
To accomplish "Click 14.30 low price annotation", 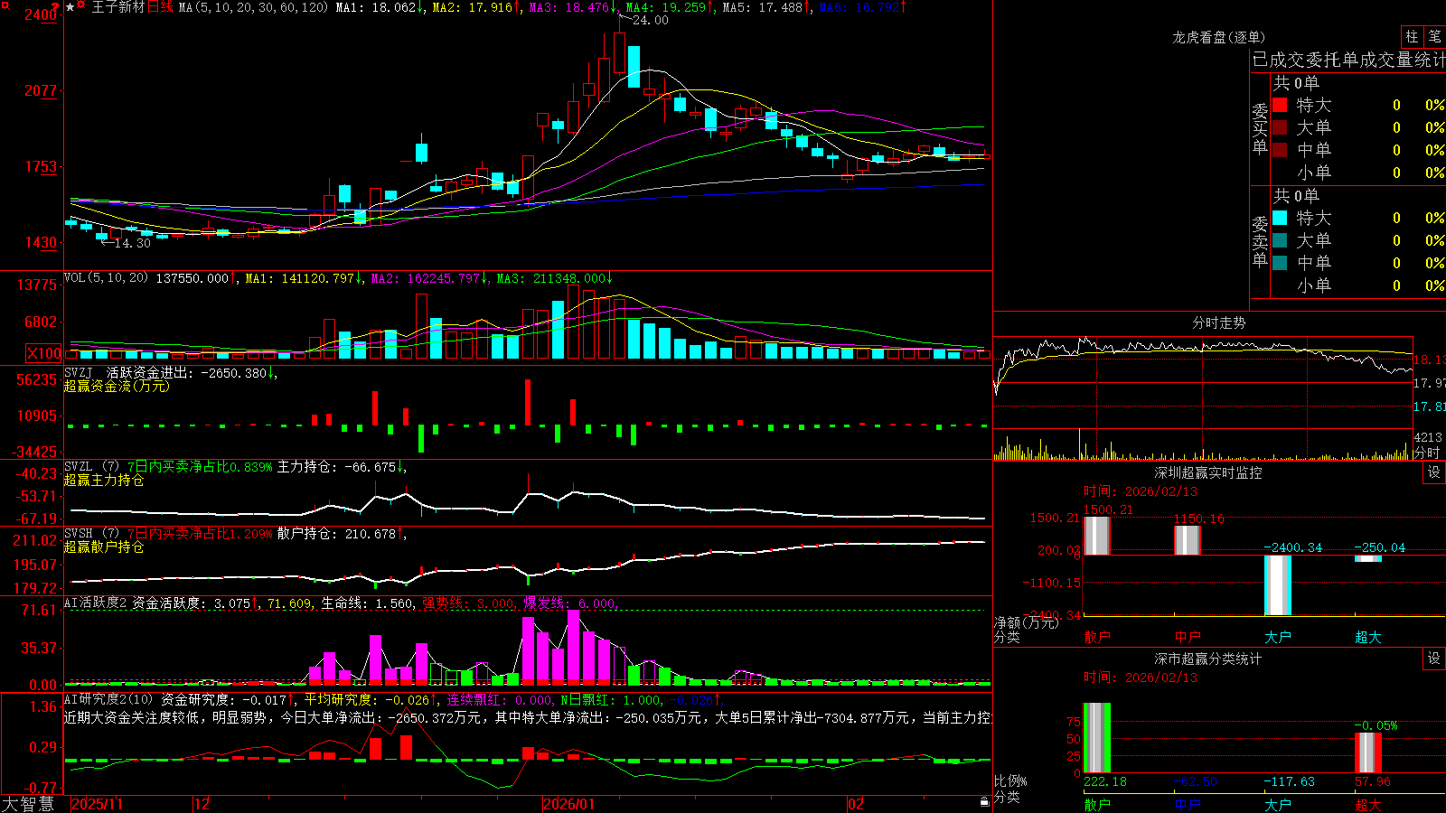I will click(132, 243).
